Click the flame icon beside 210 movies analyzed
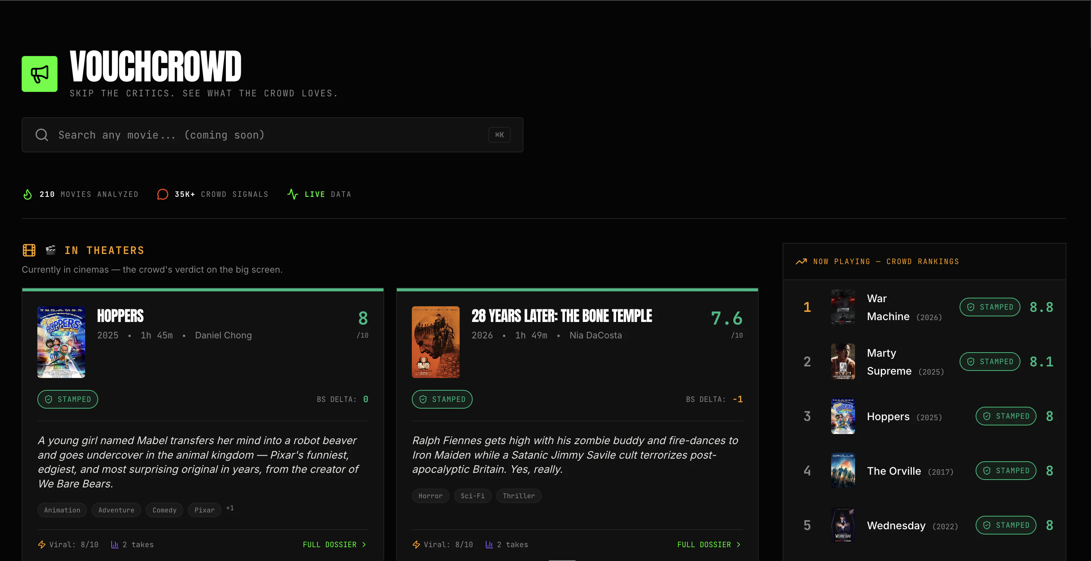The width and height of the screenshot is (1091, 561). 27,194
